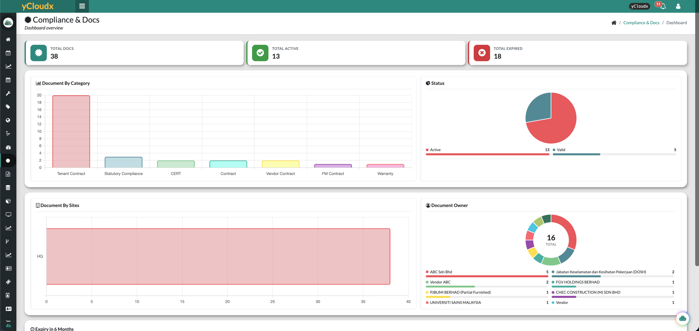The height and width of the screenshot is (331, 699).
Task: Click the Total Docs teal badge icon
Action: 38,53
